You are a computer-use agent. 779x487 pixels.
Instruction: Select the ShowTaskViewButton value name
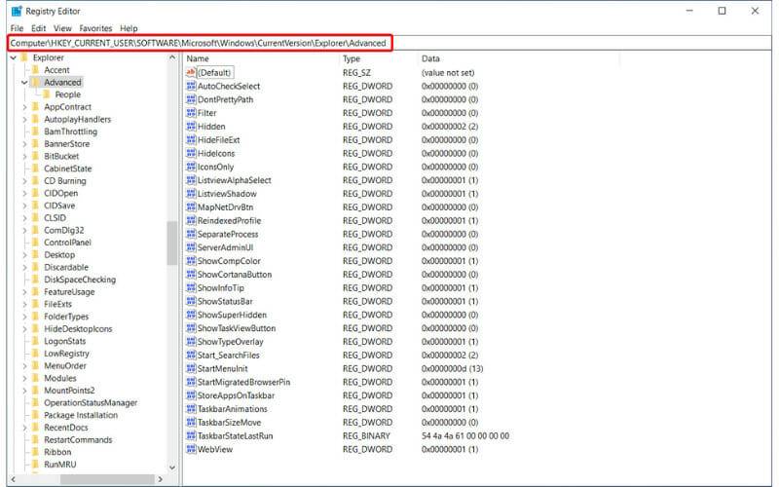[x=237, y=328]
